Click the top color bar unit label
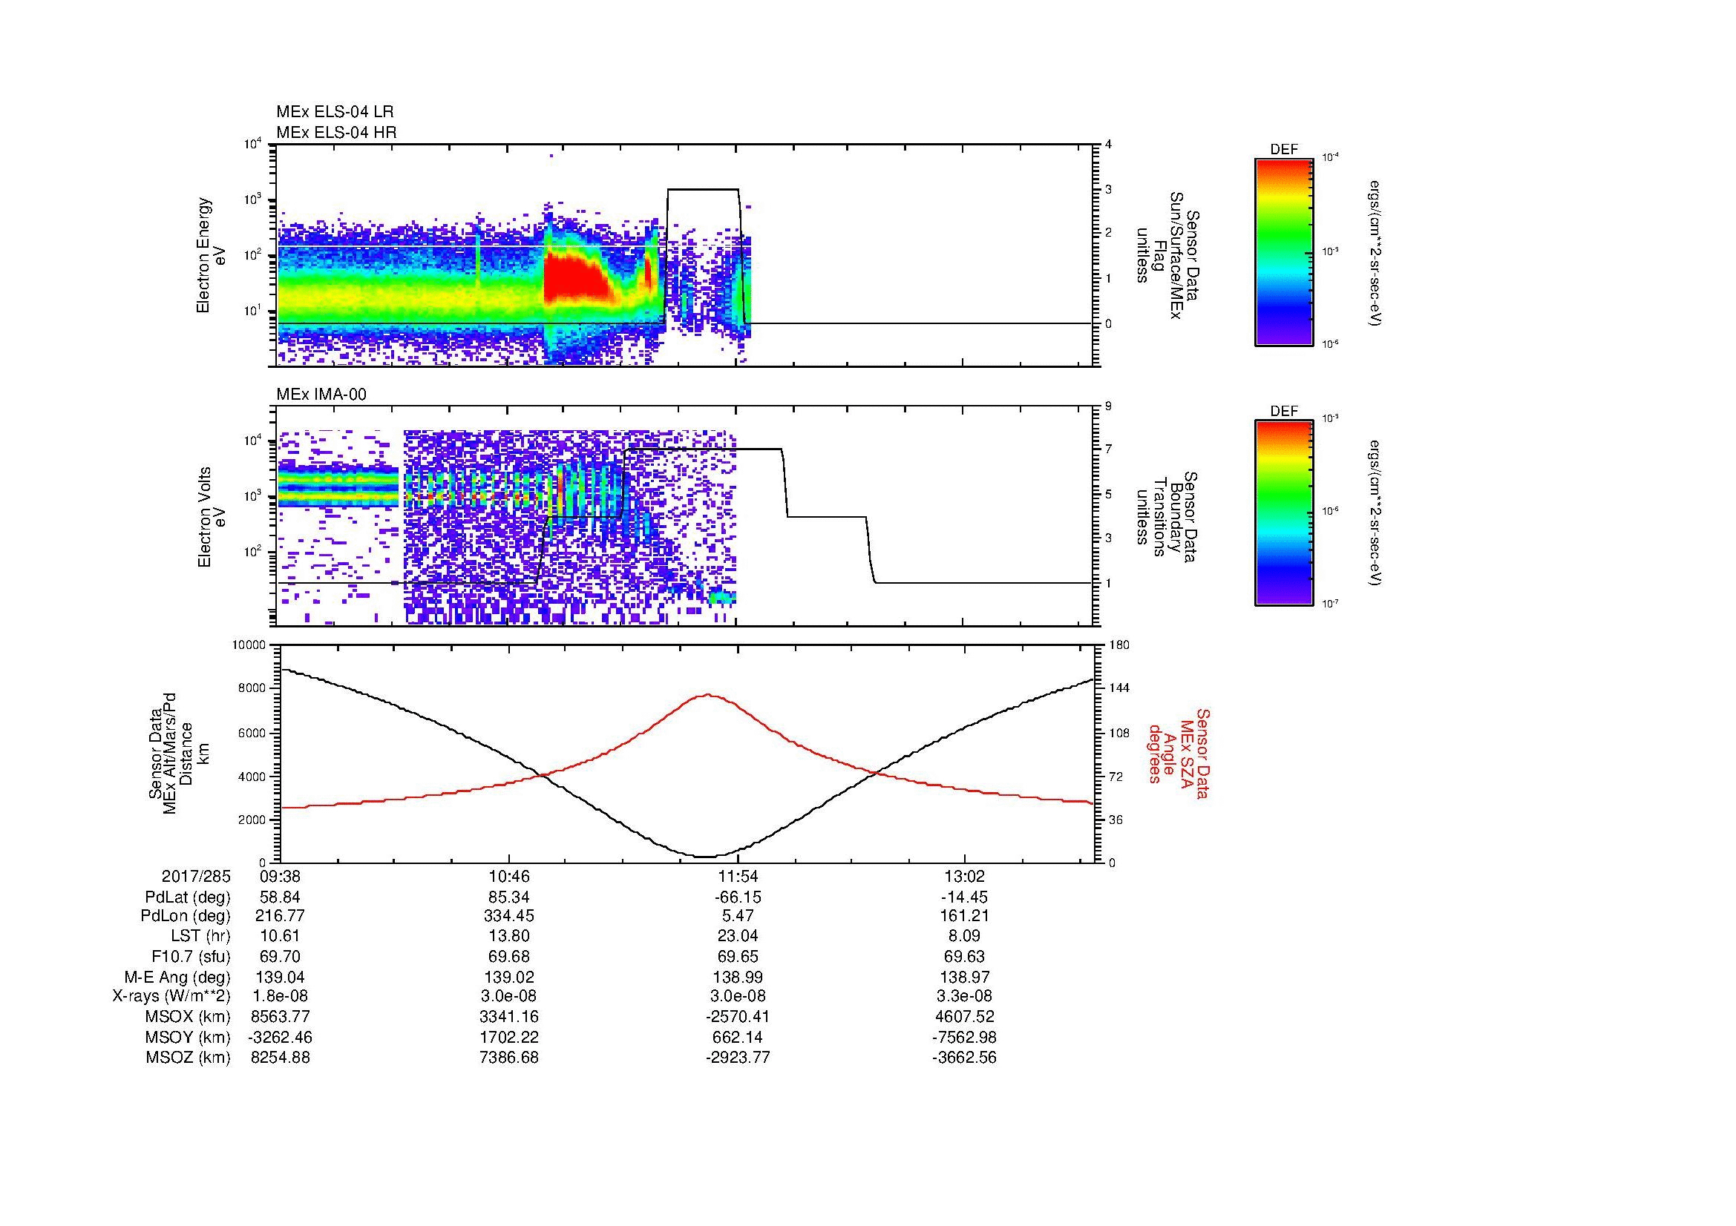This screenshot has height=1226, width=1736. [x=1375, y=252]
